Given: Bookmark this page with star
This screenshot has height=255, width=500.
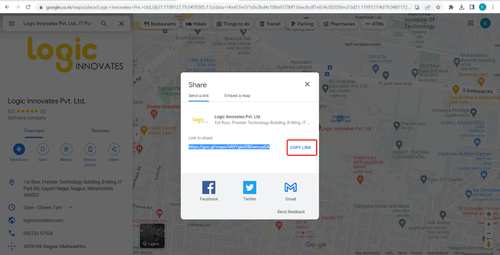Looking at the screenshot, I should point(438,7).
